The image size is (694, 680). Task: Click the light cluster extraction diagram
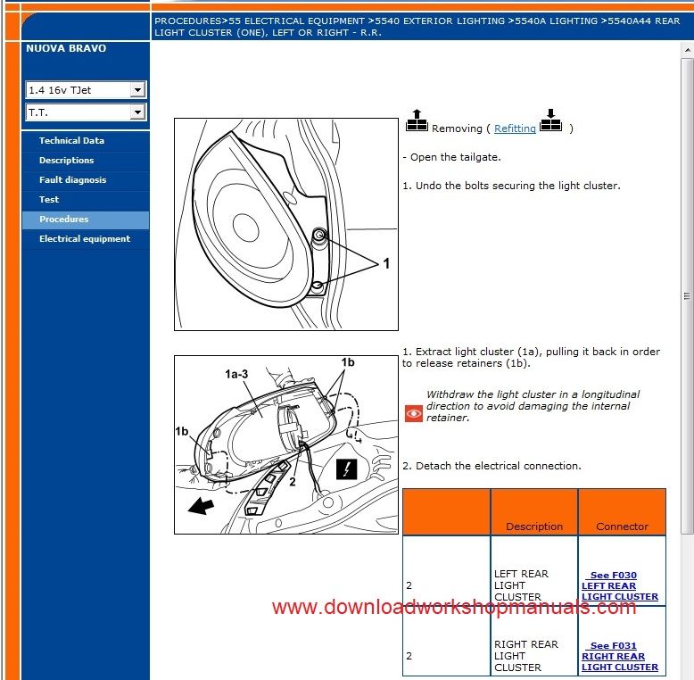pyautogui.click(x=286, y=444)
